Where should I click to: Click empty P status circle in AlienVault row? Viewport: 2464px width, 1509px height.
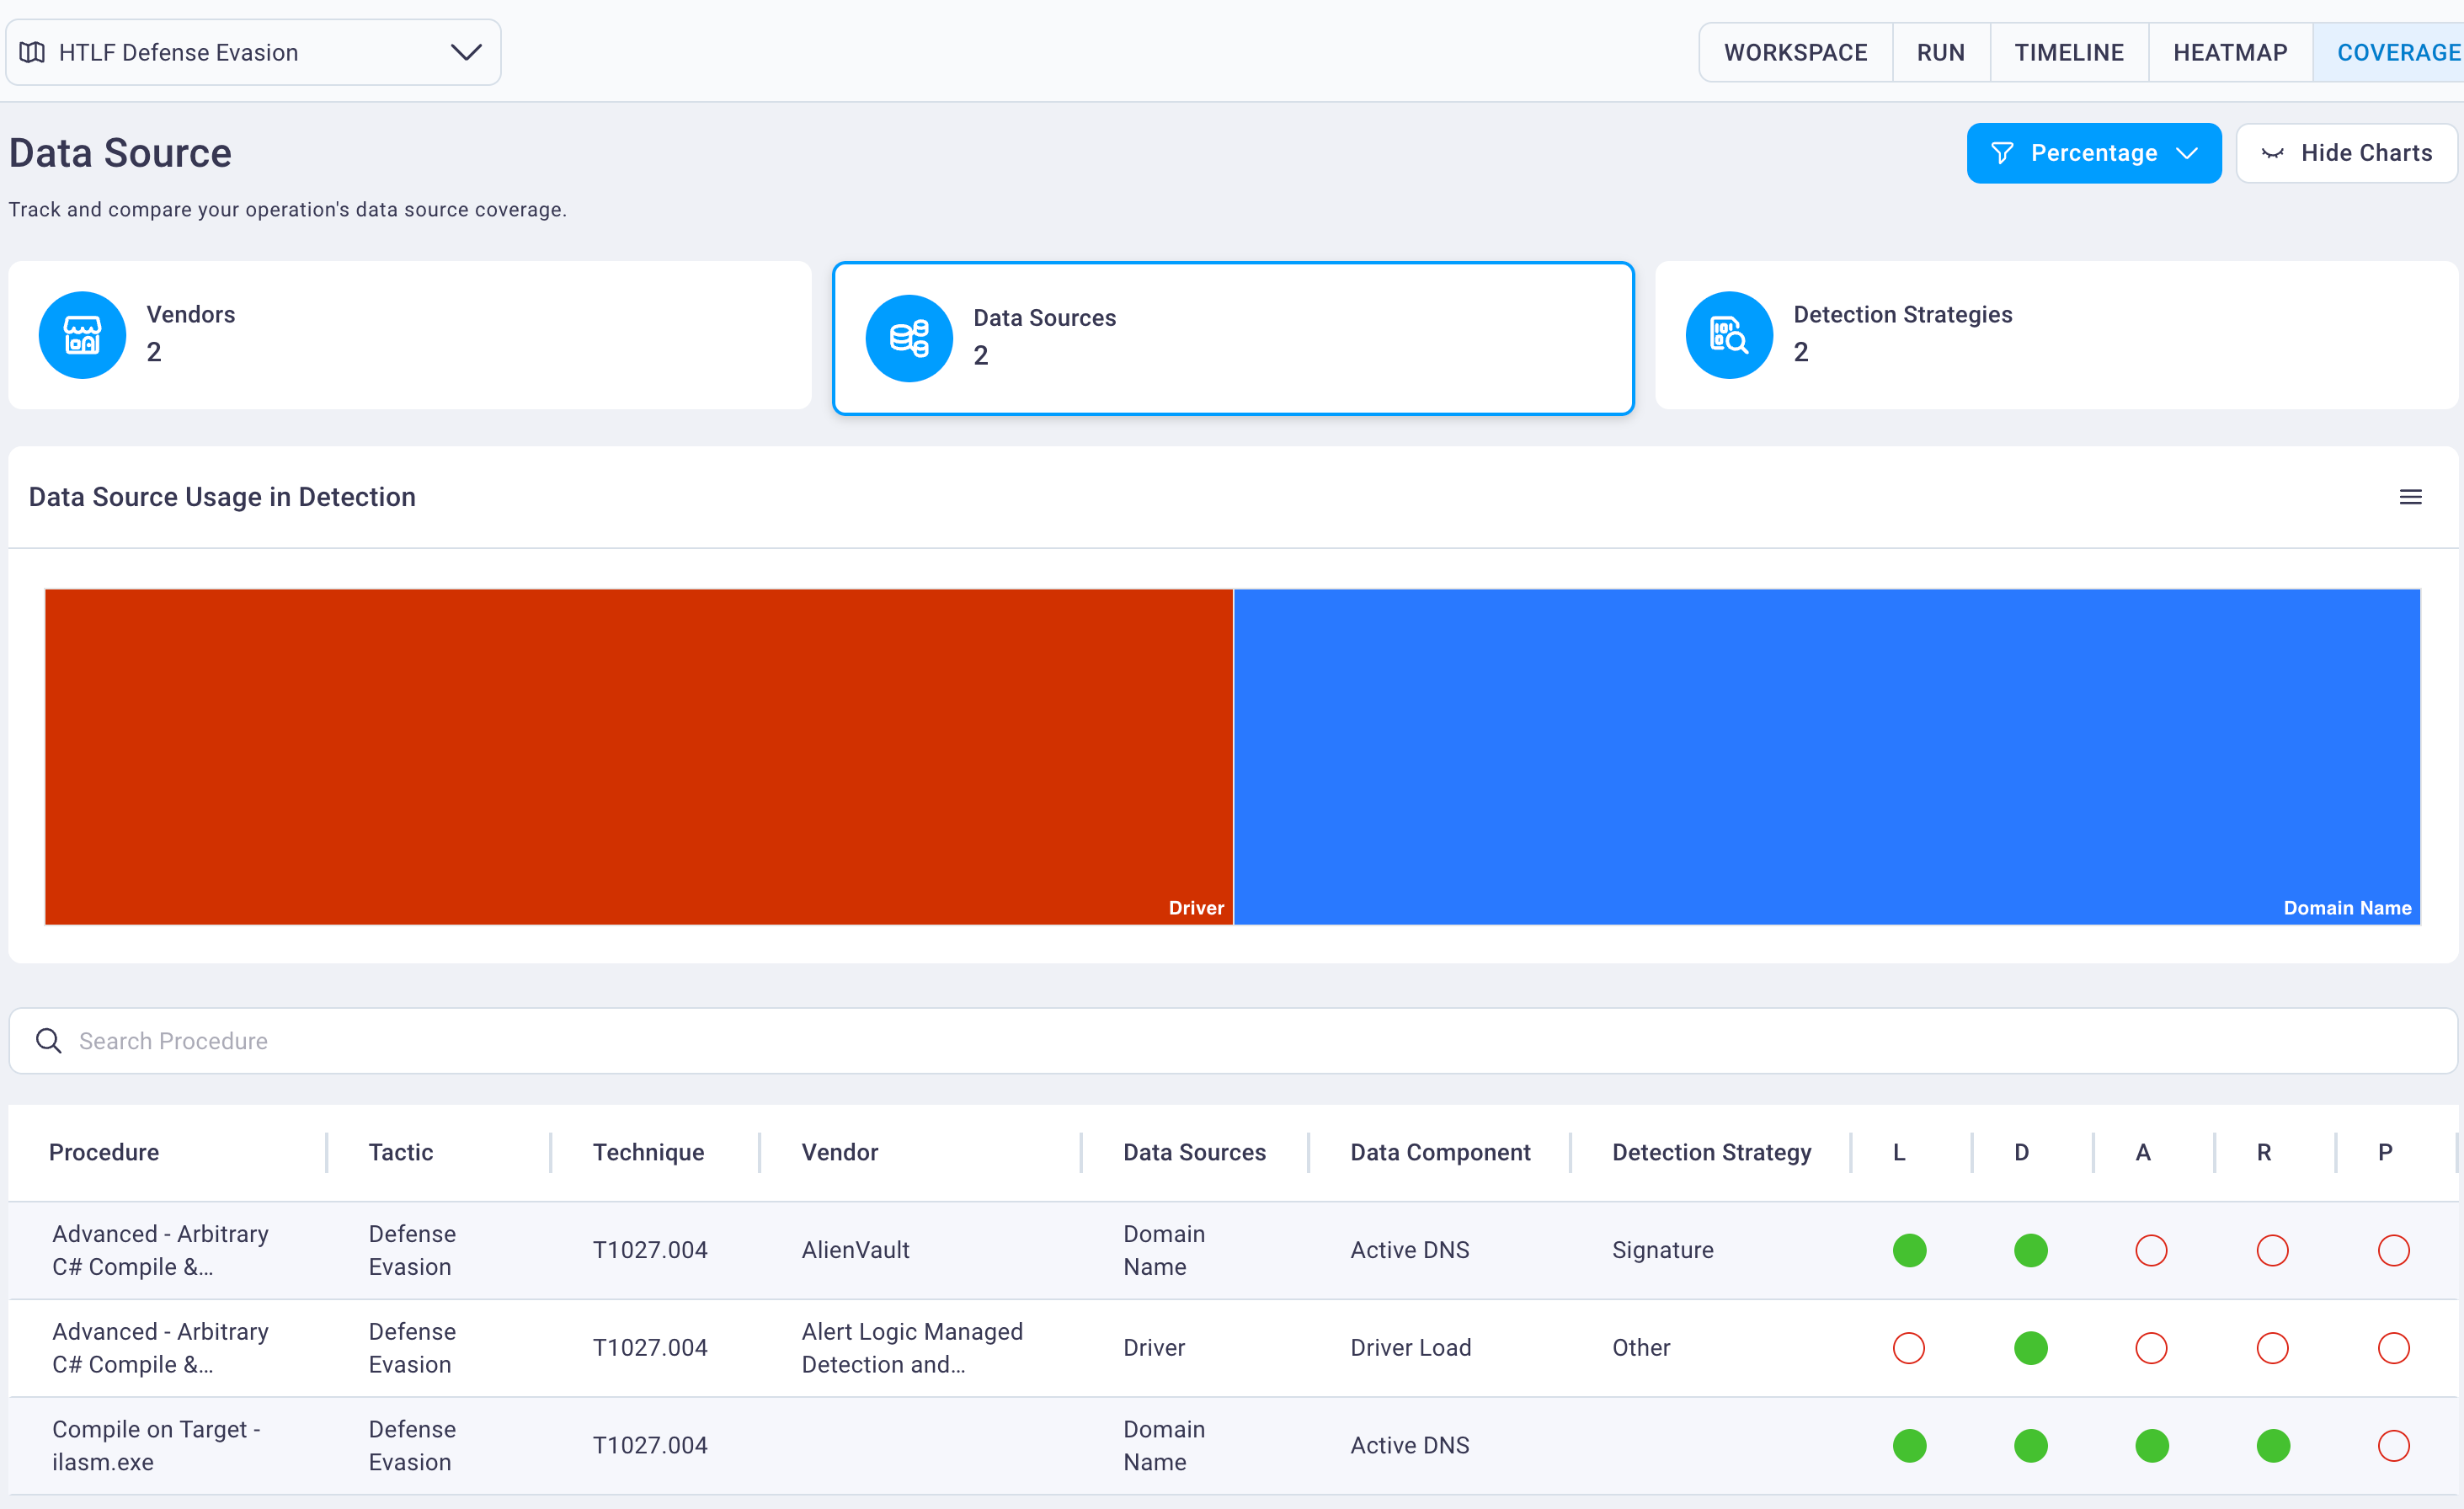[x=2393, y=1250]
